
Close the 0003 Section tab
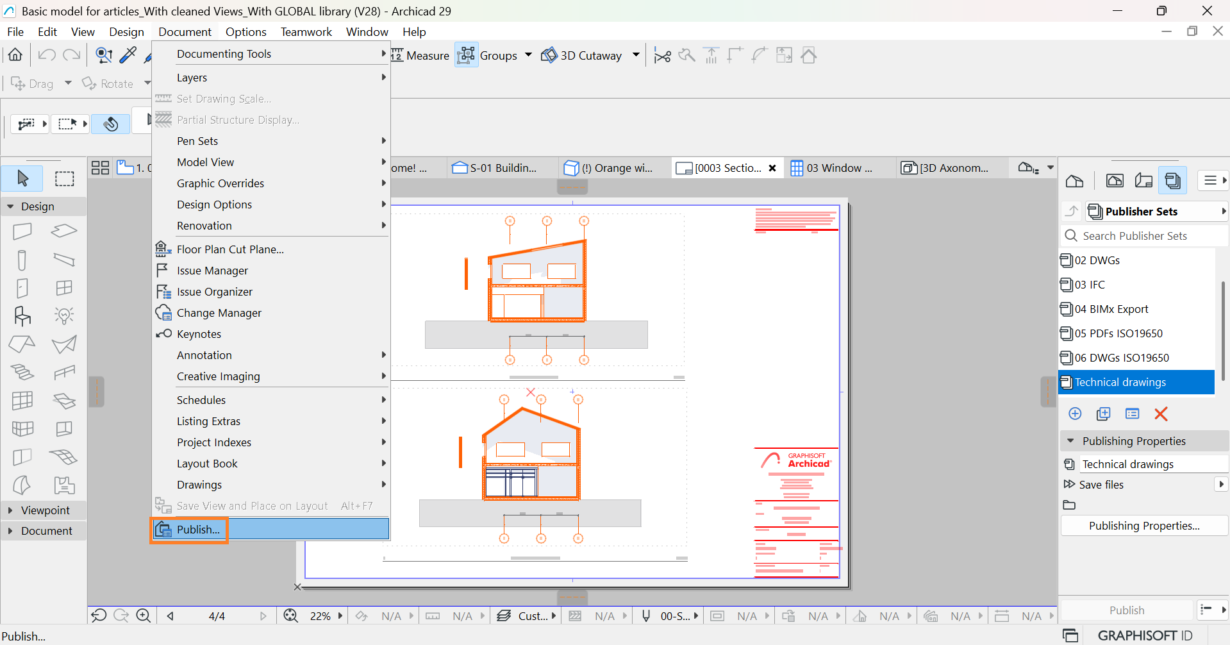(772, 168)
